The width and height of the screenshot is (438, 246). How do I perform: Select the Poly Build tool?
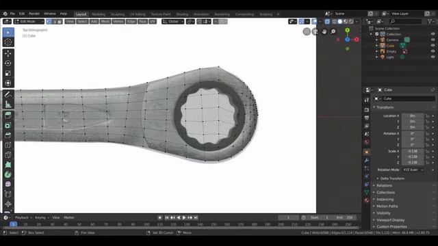coord(8,165)
